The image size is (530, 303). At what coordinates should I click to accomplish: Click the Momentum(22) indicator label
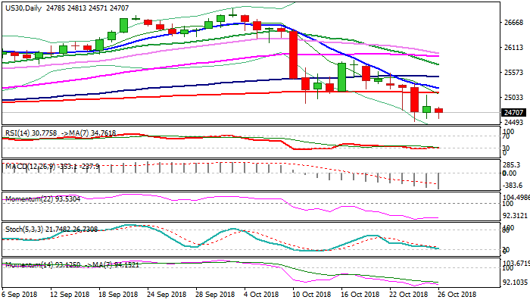pyautogui.click(x=29, y=198)
